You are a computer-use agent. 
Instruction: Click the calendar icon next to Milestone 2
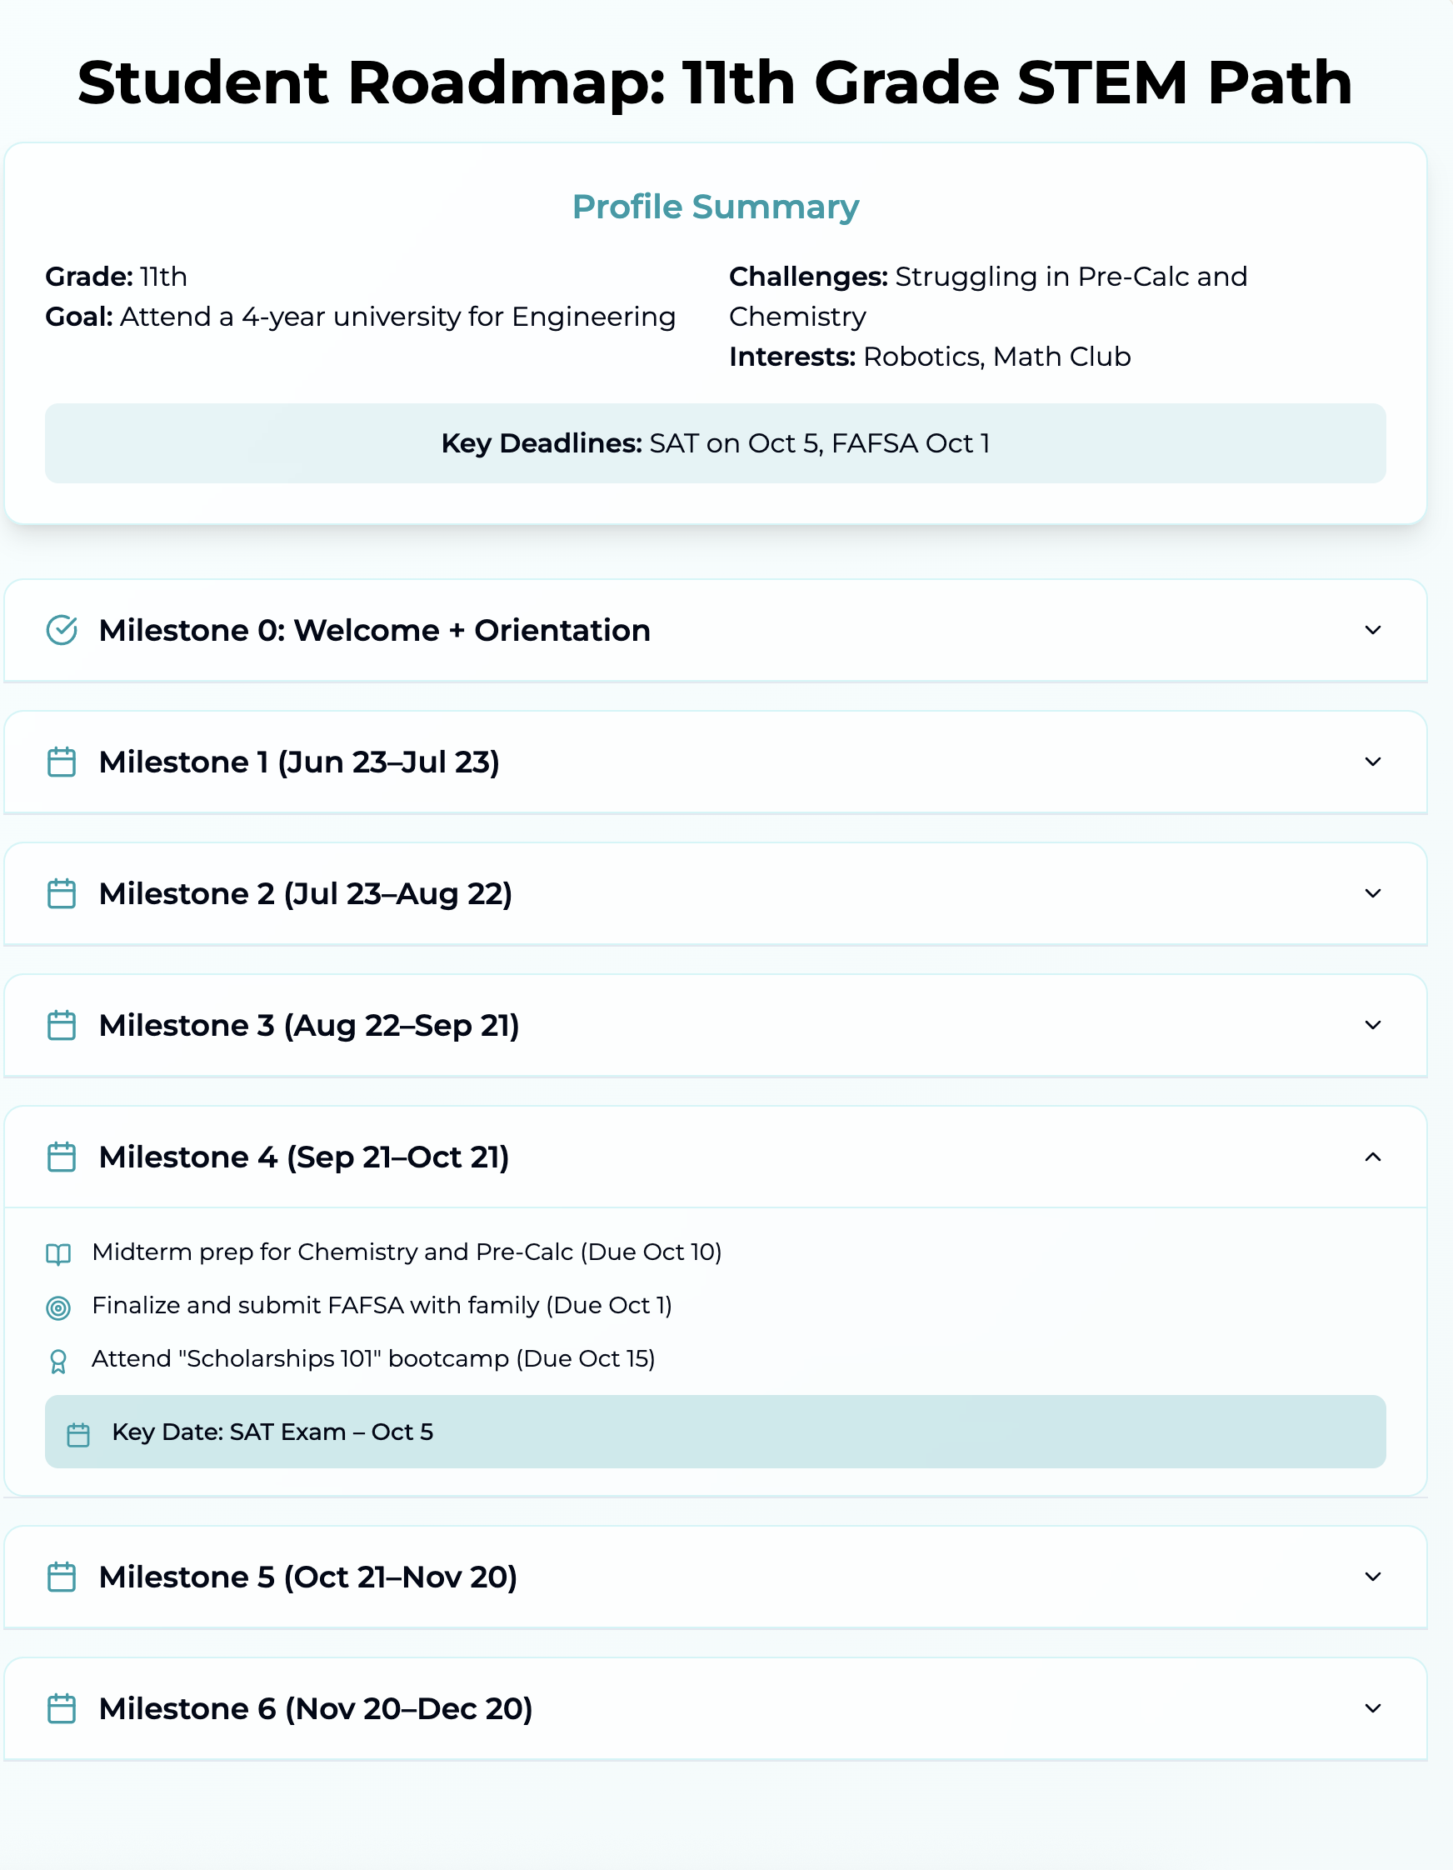coord(62,894)
